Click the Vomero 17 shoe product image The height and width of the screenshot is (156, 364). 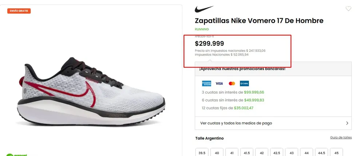(x=91, y=91)
